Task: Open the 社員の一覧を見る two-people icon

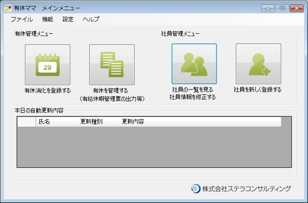Action: click(194, 64)
